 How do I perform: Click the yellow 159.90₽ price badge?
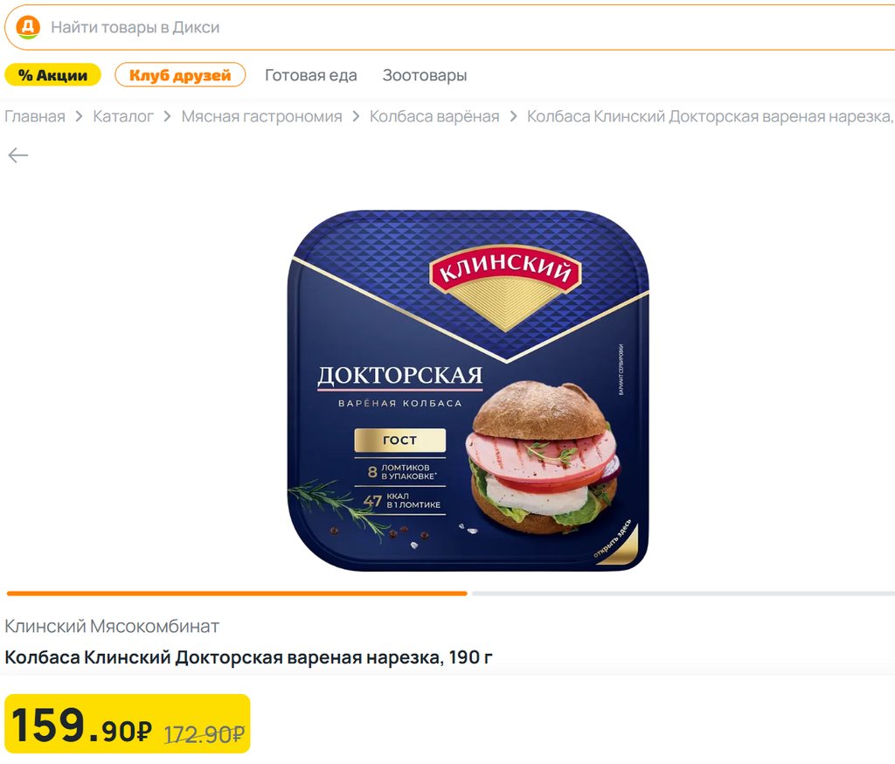128,724
